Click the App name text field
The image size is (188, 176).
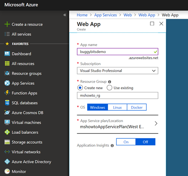(118, 52)
